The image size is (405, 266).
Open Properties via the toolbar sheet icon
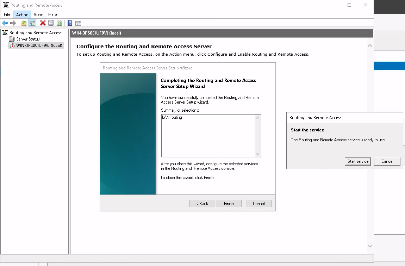(51, 23)
